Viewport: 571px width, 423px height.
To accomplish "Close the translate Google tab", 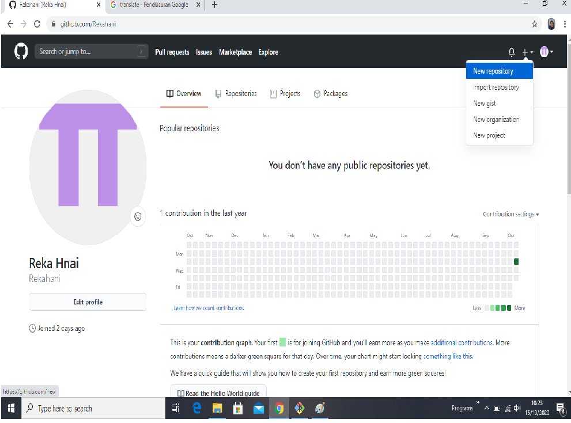I will pos(198,5).
